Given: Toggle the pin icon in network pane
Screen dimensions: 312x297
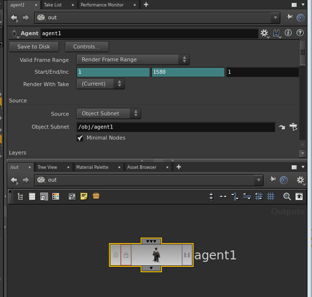Looking at the screenshot, I should pos(272,180).
